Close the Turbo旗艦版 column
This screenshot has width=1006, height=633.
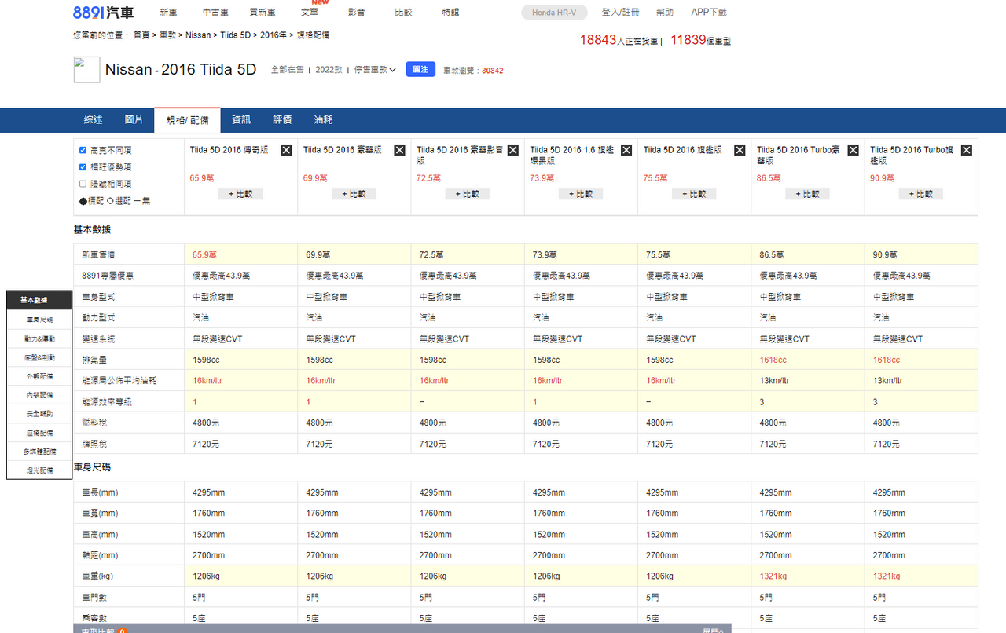(967, 150)
